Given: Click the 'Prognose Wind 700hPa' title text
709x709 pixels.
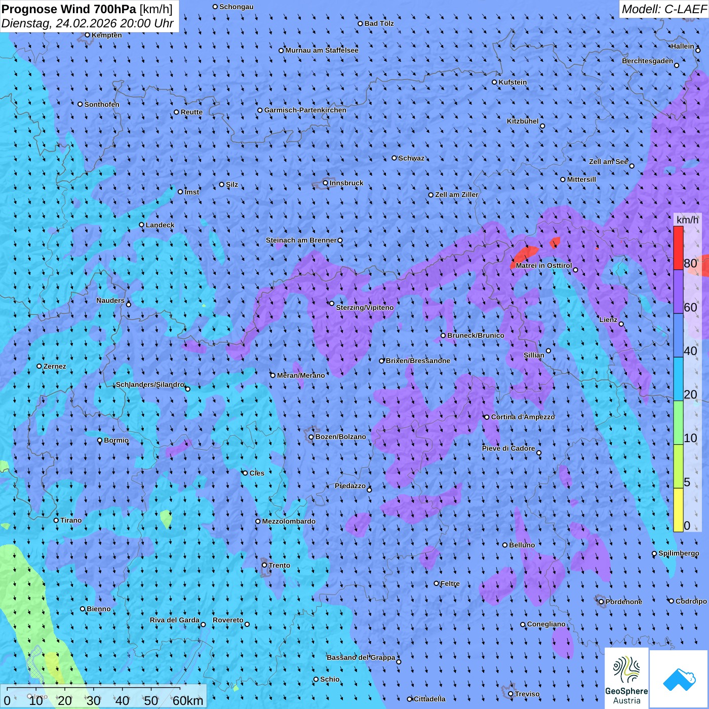Looking at the screenshot, I should click(x=69, y=9).
